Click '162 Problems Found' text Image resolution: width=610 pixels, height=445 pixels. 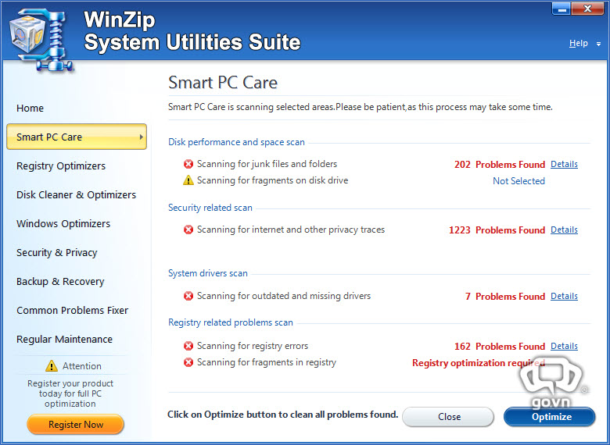(x=500, y=347)
